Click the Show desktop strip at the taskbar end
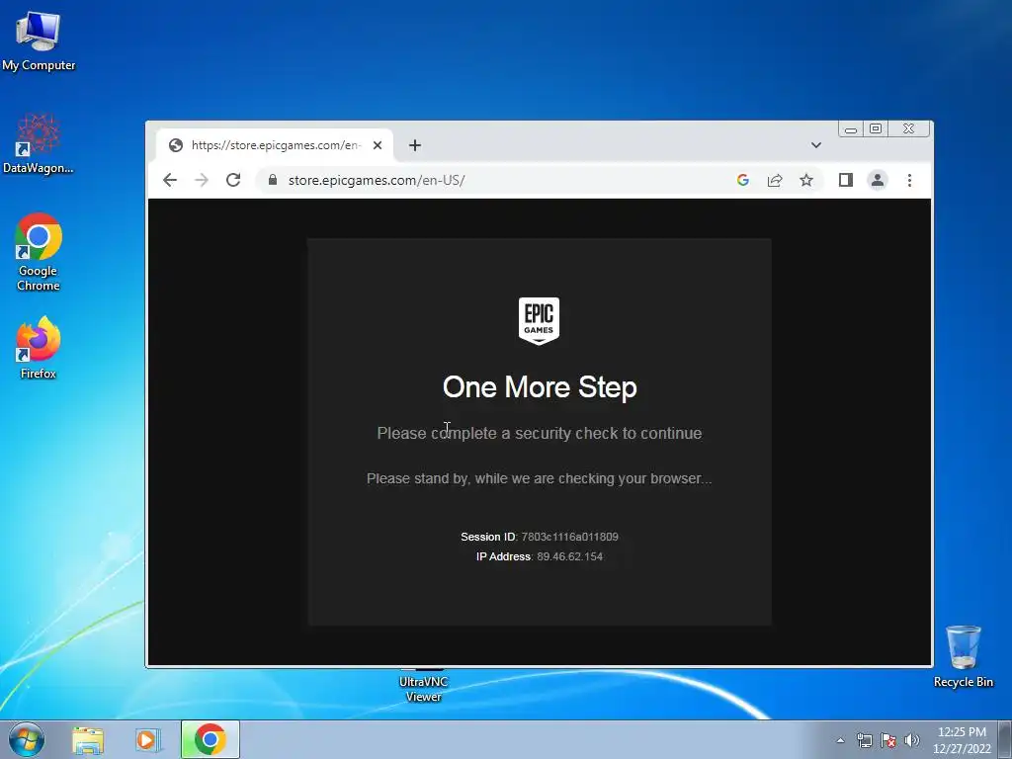The width and height of the screenshot is (1012, 759). [x=1005, y=739]
